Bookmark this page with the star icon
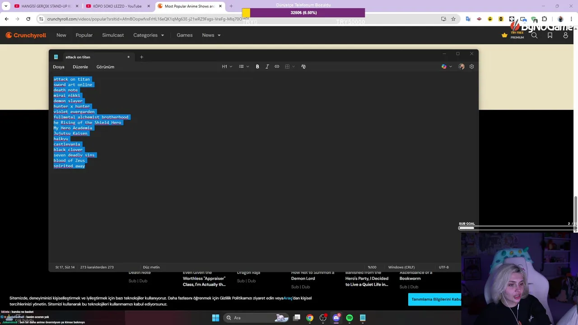578x325 pixels. pos(453,19)
